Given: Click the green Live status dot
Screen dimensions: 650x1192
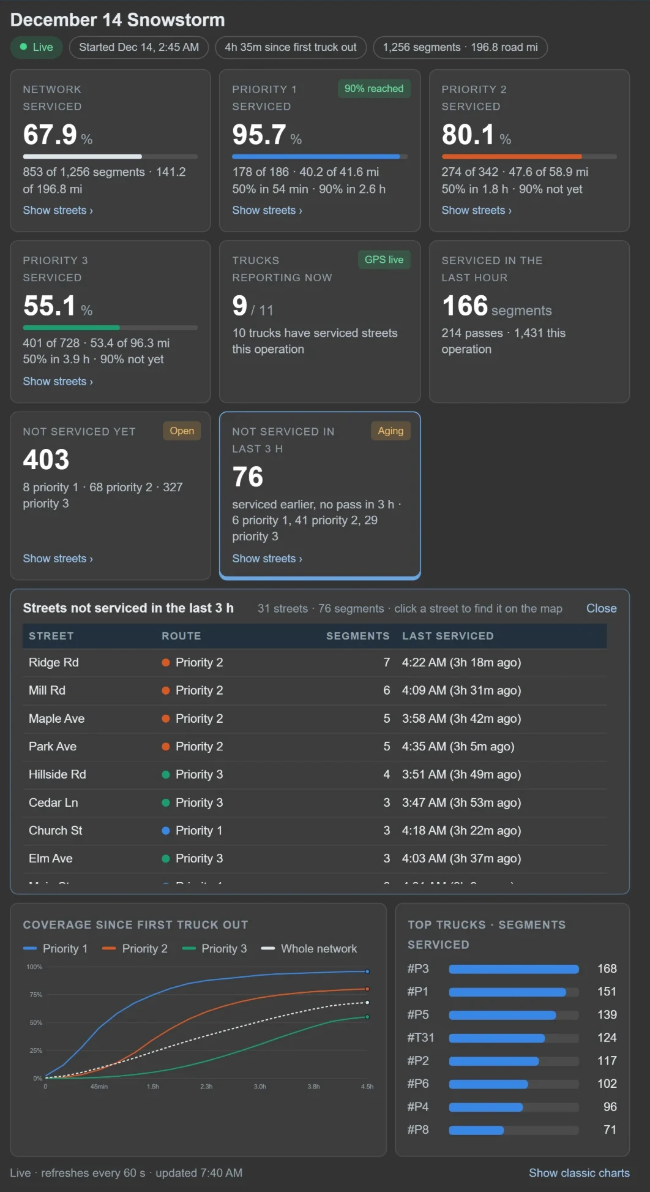Looking at the screenshot, I should [24, 47].
